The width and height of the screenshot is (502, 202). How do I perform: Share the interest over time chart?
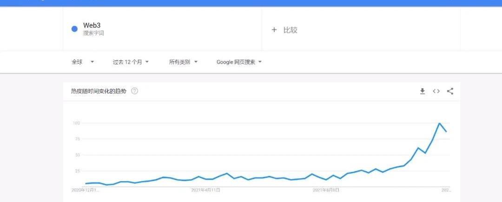[x=450, y=91]
